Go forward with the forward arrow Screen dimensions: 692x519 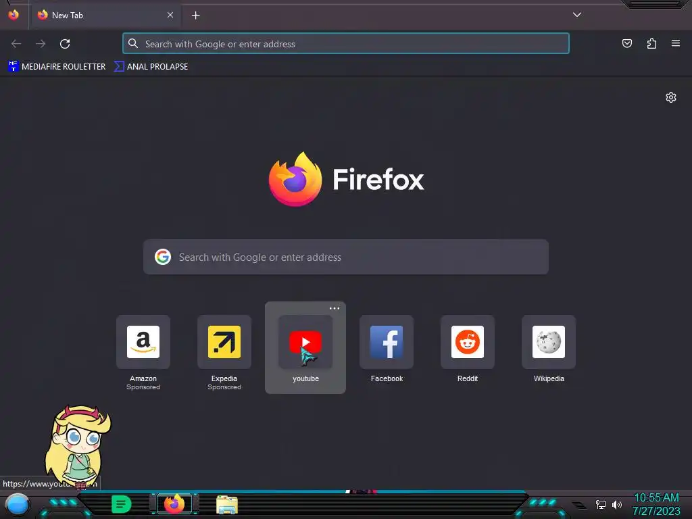click(41, 44)
